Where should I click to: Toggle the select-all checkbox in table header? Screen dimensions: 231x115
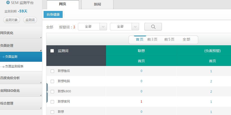(x=52, y=51)
